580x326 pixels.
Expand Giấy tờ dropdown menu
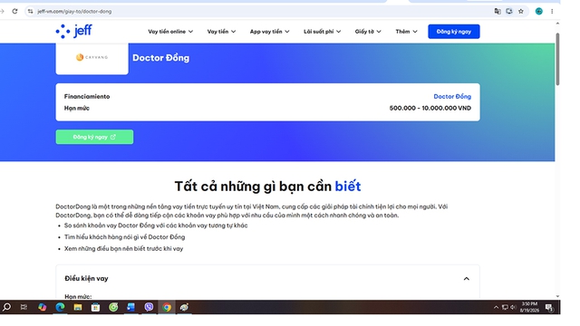[368, 32]
